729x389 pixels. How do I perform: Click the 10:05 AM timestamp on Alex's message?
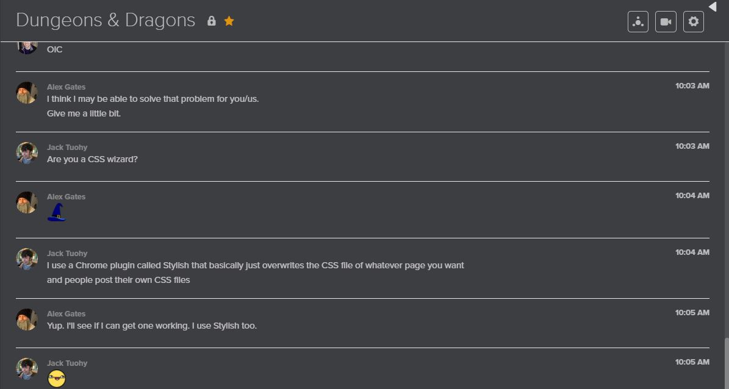[x=692, y=312]
